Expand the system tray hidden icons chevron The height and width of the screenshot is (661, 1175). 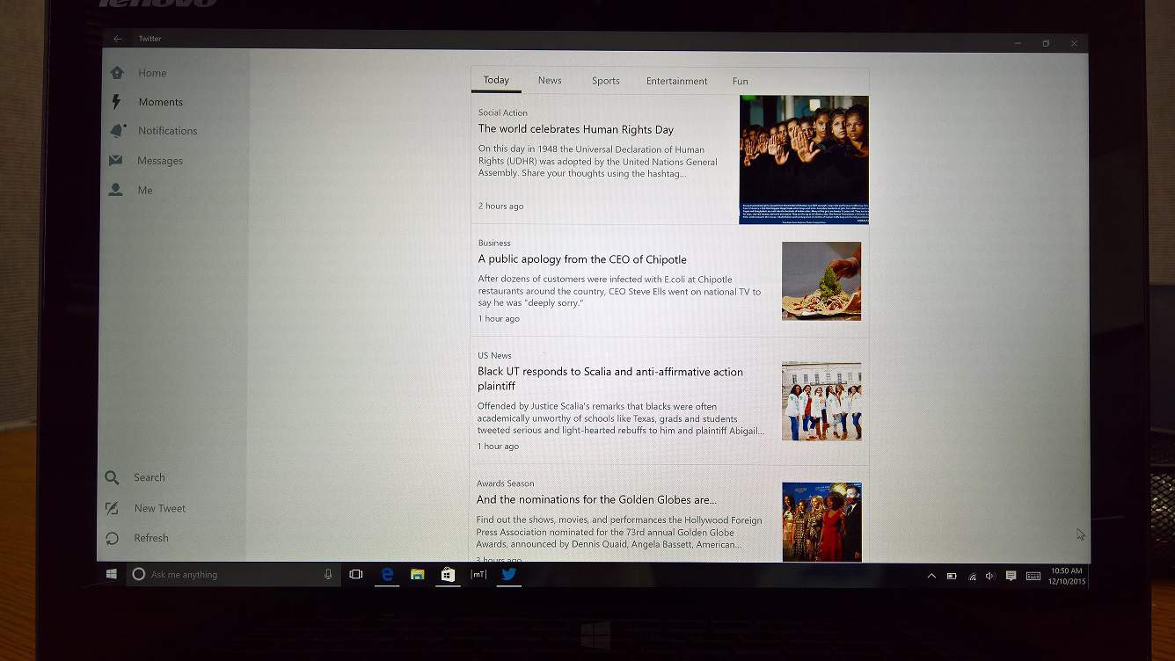click(931, 576)
